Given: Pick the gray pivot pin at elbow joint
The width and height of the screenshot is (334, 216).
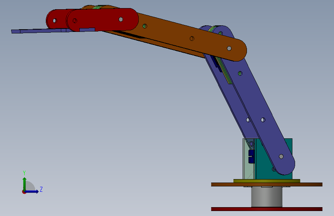Looking at the screenshot, I should tap(229, 48).
